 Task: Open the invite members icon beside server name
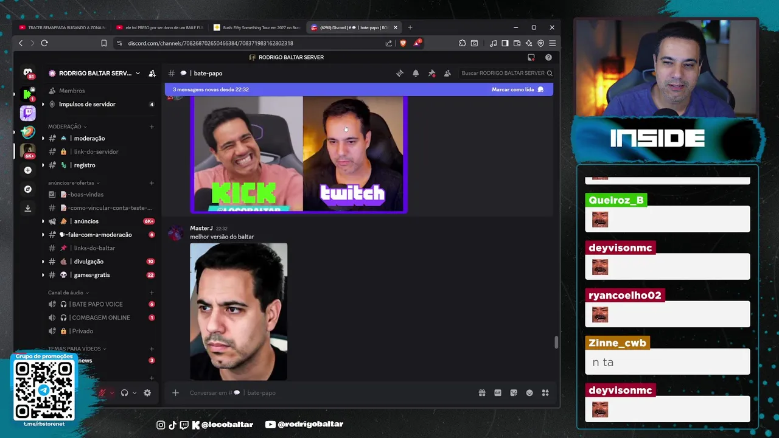pyautogui.click(x=152, y=73)
